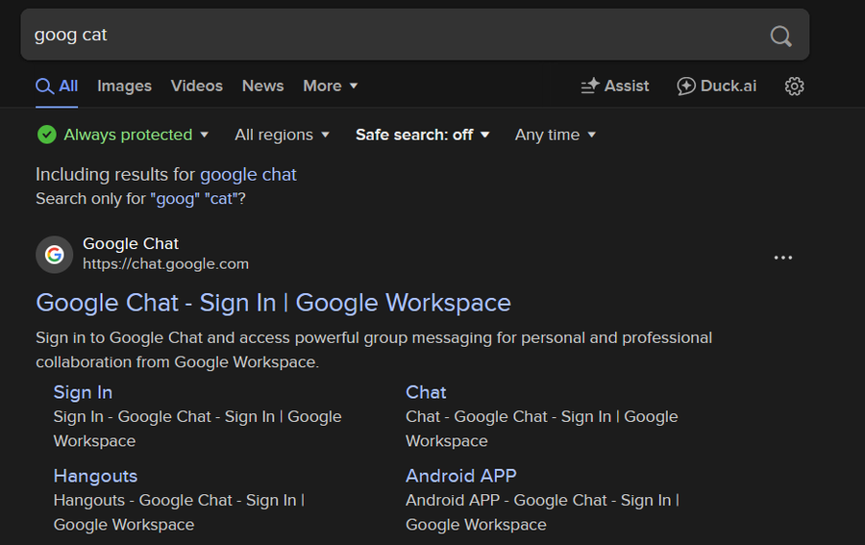Click the Google favicon beside Google Chat
Screen dimensions: 865x545
click(54, 255)
